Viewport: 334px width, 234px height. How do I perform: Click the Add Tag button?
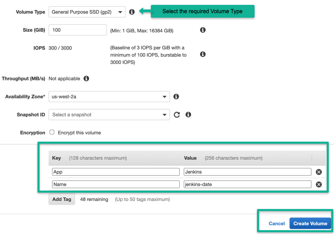61,199
